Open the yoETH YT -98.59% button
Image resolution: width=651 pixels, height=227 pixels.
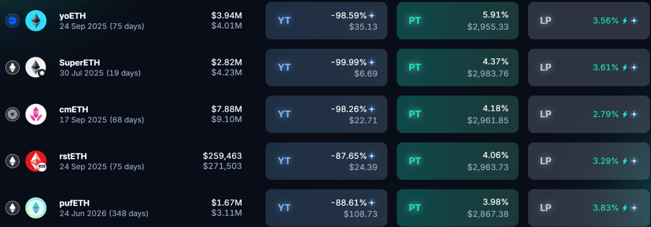(x=327, y=21)
